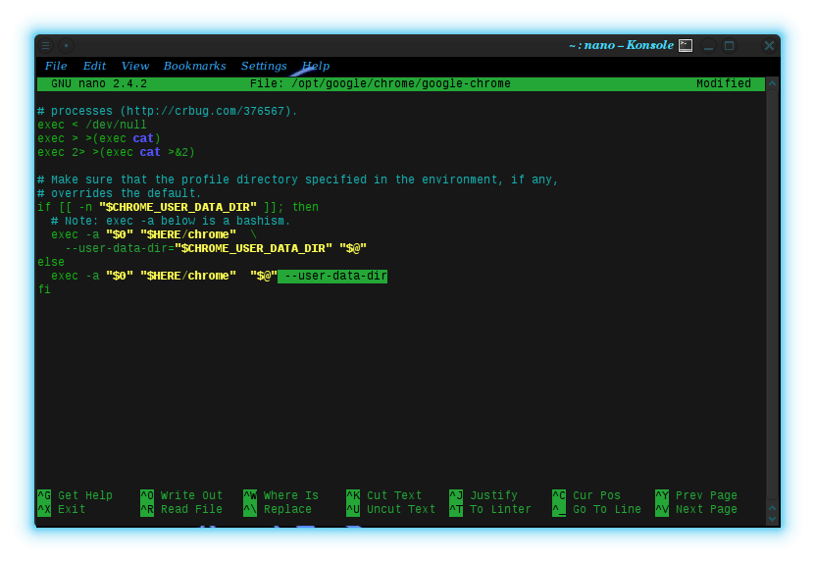Image resolution: width=815 pixels, height=562 pixels.
Task: Click the ^X Exit shortcut
Action: [x=62, y=509]
